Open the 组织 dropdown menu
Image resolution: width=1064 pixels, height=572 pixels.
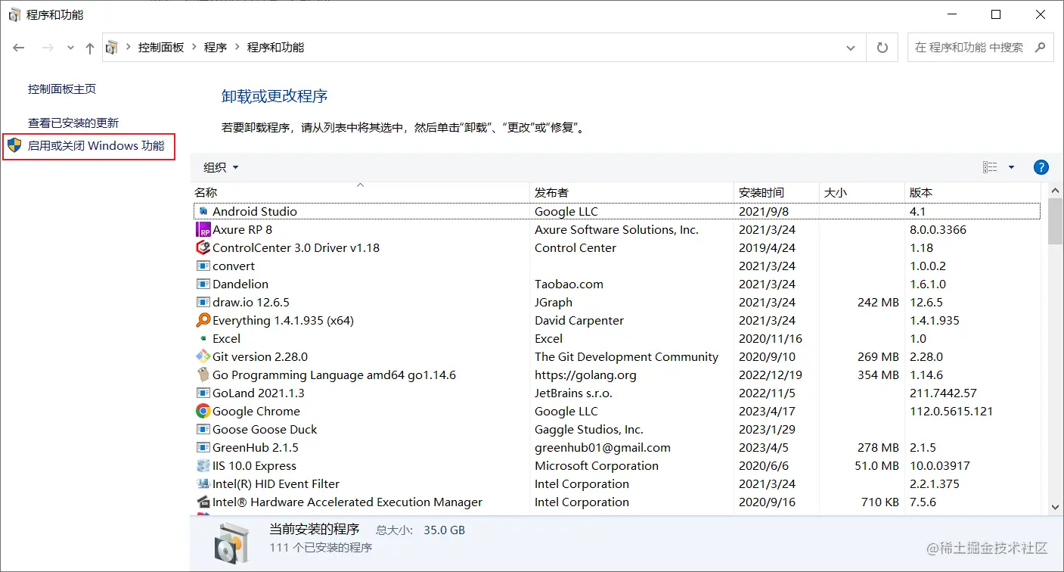221,167
